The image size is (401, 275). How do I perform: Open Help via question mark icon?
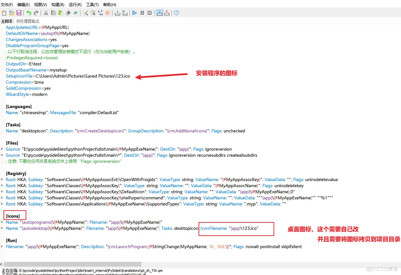[176, 13]
